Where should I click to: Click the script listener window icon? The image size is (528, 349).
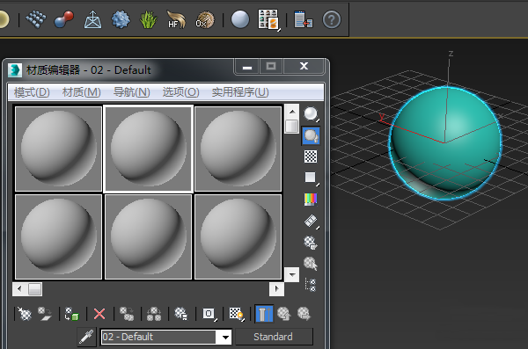[x=303, y=19]
